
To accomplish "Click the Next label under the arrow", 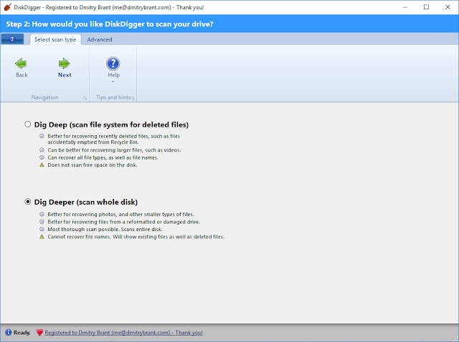I will [65, 75].
